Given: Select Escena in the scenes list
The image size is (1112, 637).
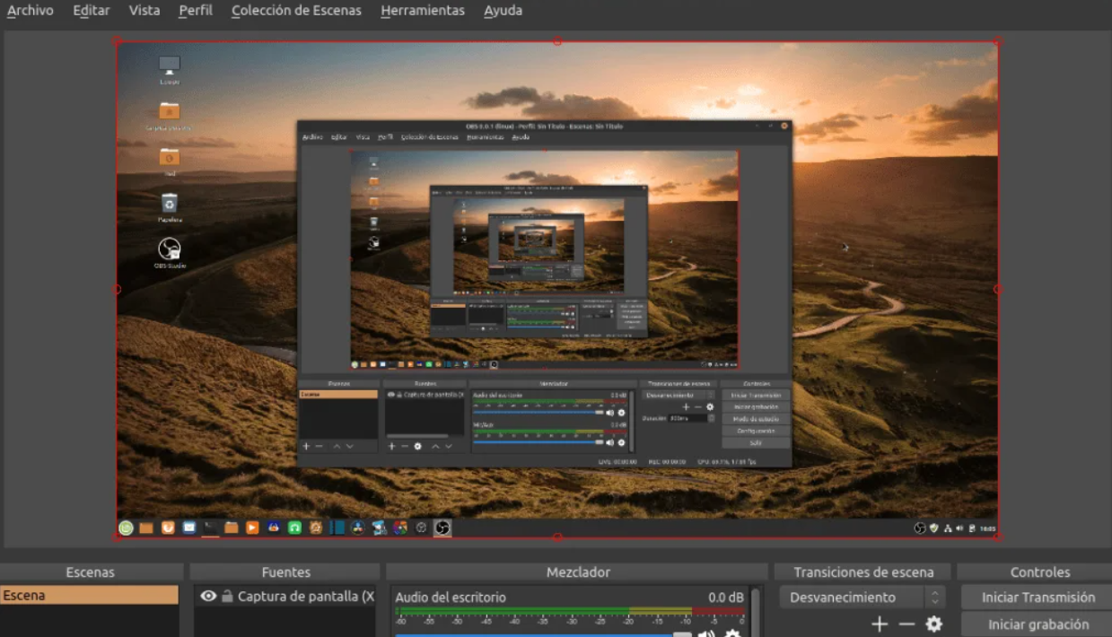Looking at the screenshot, I should [x=90, y=596].
